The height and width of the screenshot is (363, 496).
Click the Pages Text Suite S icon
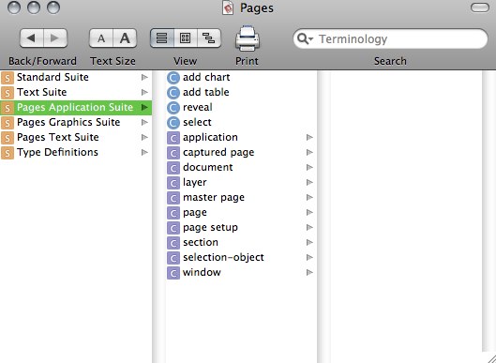8,138
